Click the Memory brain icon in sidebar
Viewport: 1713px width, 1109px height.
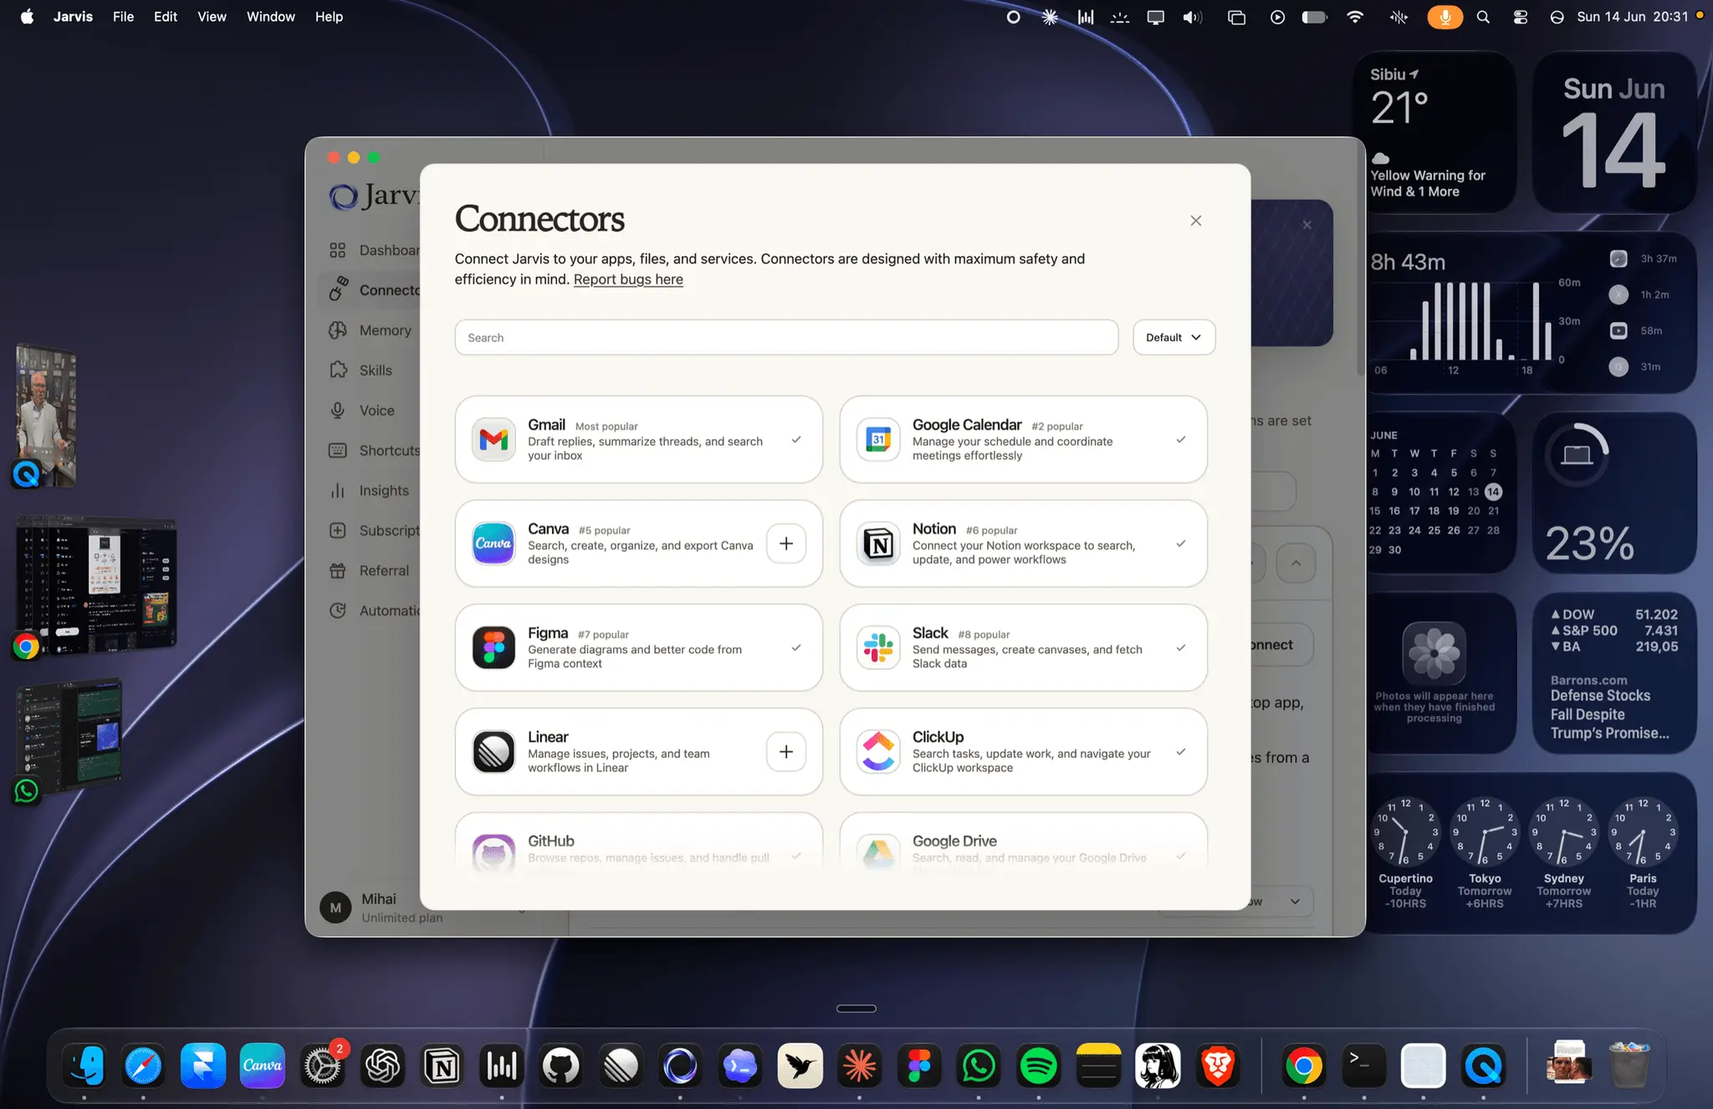[338, 330]
